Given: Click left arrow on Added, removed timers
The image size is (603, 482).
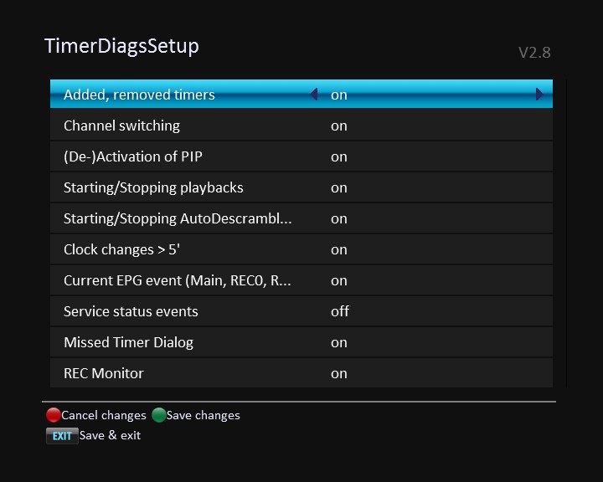Looking at the screenshot, I should [314, 95].
